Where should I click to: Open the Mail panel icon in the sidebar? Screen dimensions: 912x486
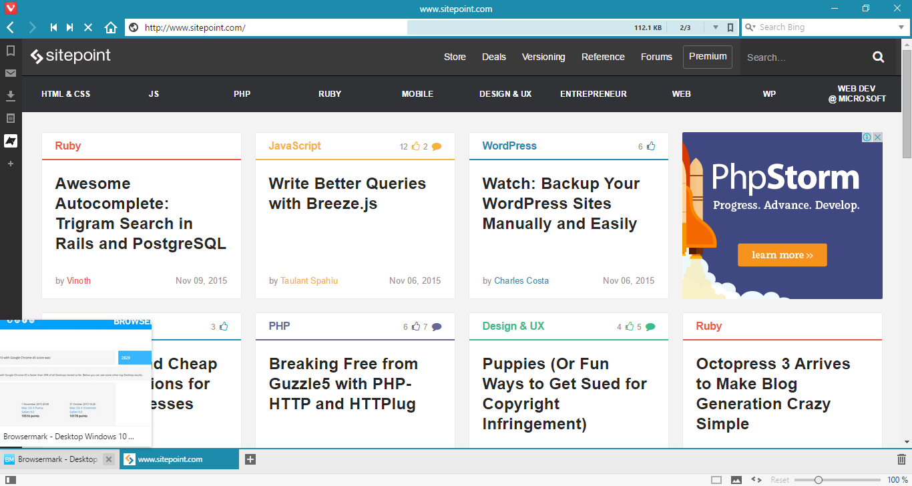10,73
